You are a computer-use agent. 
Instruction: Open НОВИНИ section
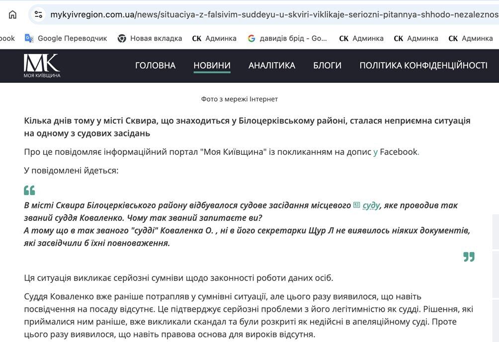pos(212,66)
